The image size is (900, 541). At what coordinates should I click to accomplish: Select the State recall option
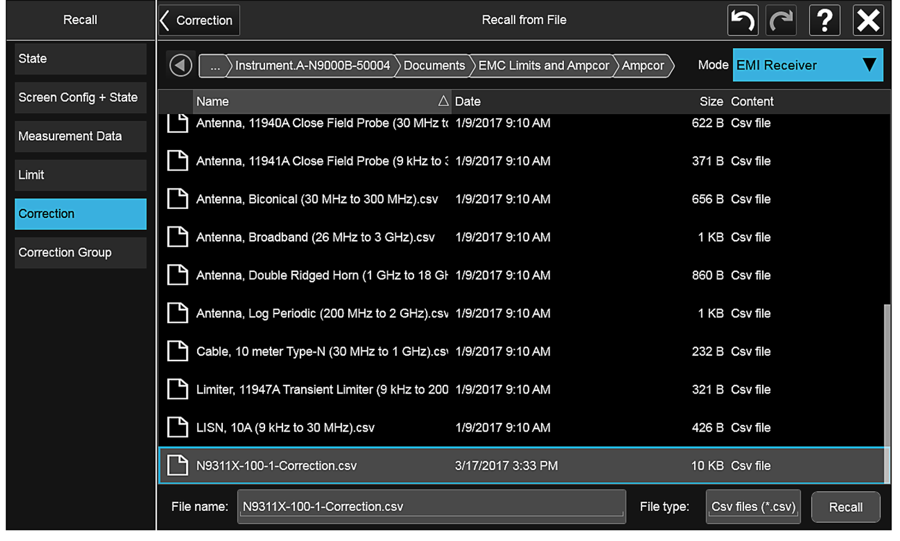[x=81, y=59]
